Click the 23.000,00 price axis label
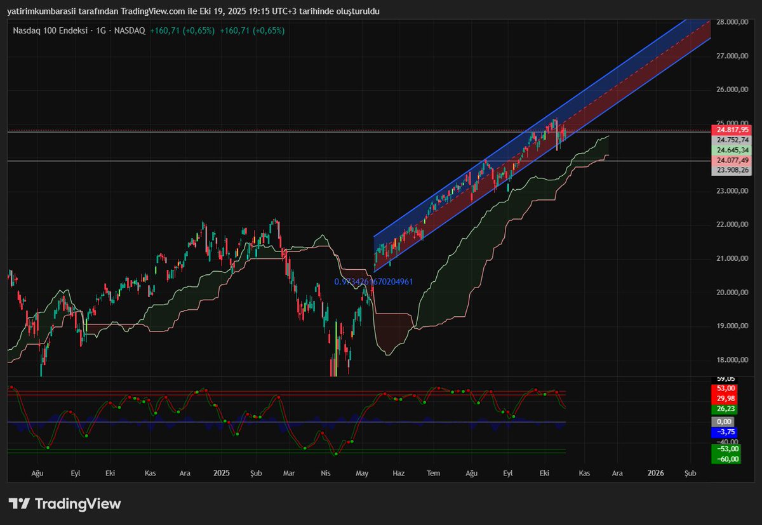This screenshot has width=762, height=525. pyautogui.click(x=733, y=191)
